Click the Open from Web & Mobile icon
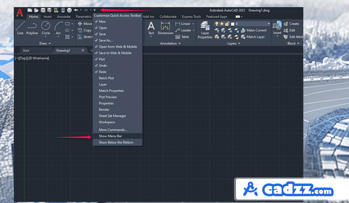The width and height of the screenshot is (349, 203). [x=56, y=10]
